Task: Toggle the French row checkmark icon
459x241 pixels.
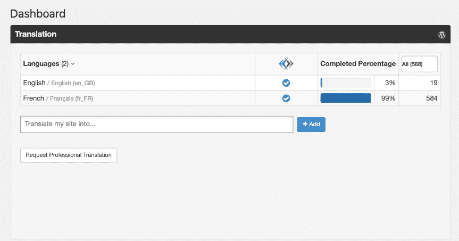Action: [286, 98]
